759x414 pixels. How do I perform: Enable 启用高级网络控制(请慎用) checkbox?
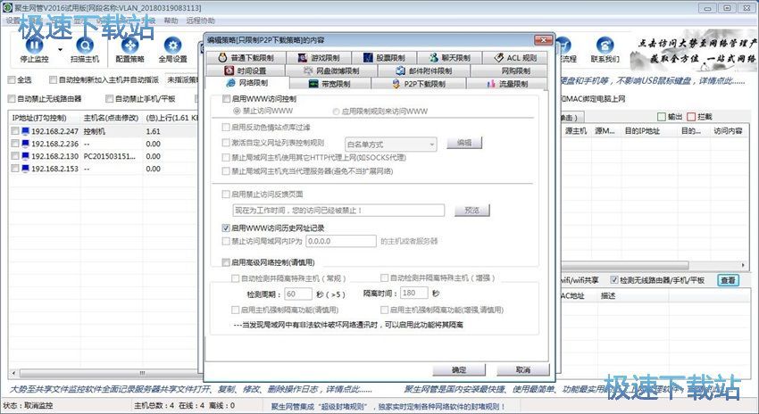pos(226,262)
